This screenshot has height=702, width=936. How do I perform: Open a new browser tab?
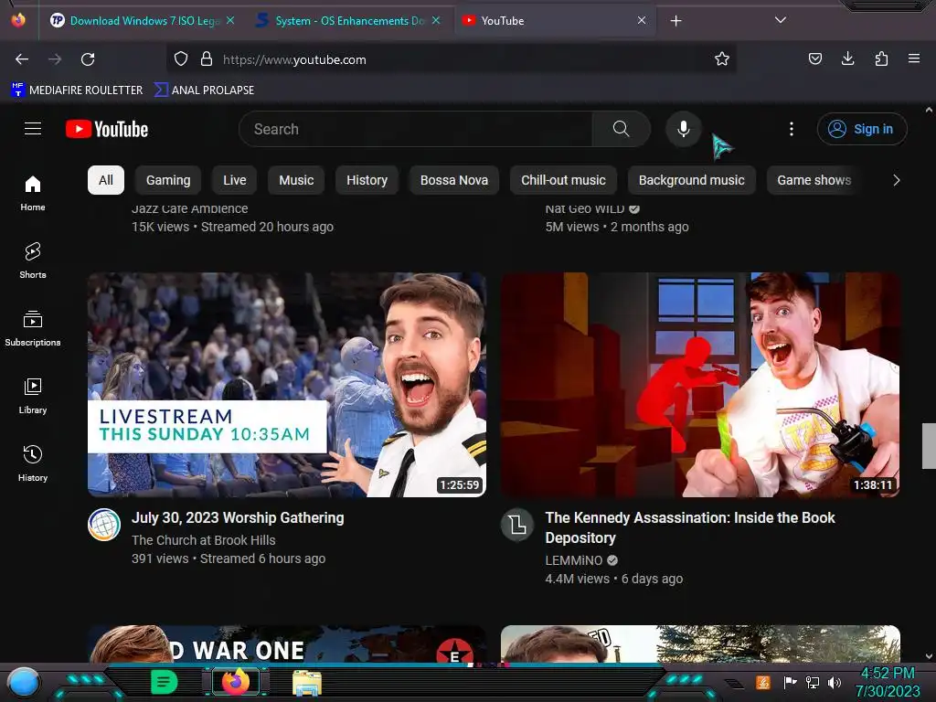click(675, 21)
